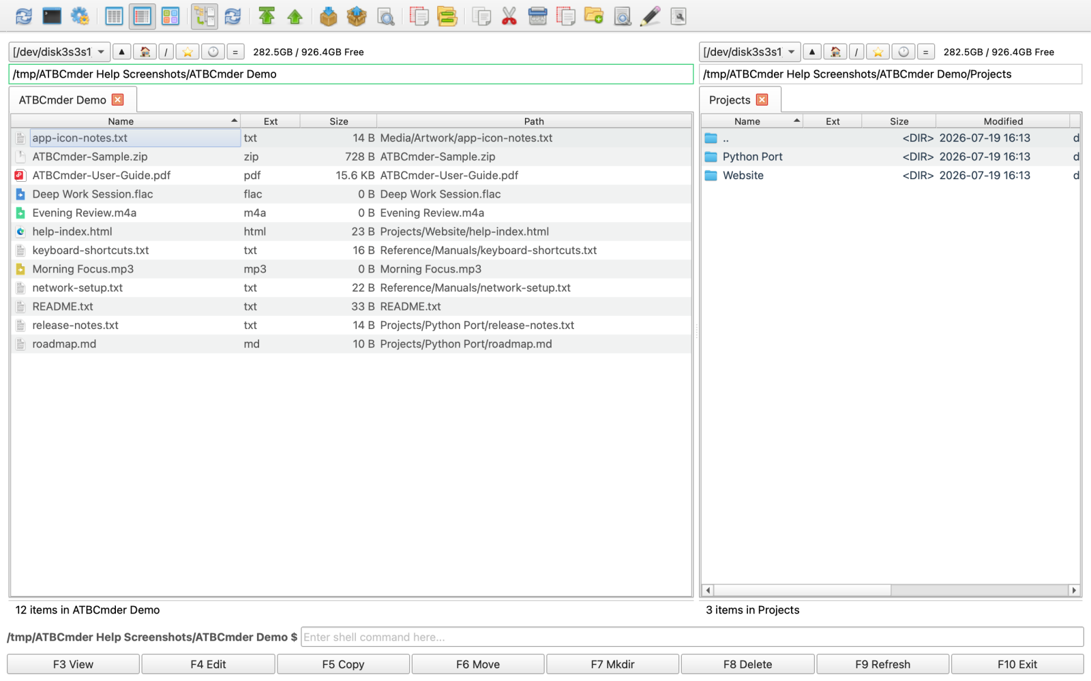
Task: Close the Projects tab
Action: point(762,100)
